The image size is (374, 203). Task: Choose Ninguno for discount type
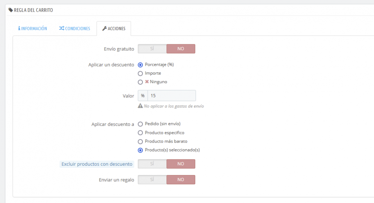coord(141,82)
